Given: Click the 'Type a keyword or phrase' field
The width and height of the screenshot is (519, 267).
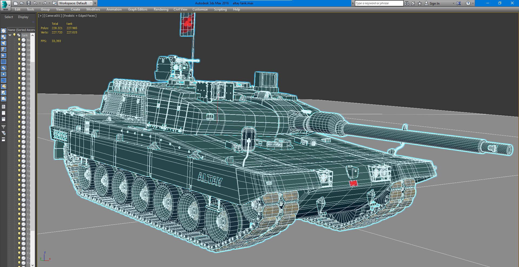Looking at the screenshot, I should point(379,3).
